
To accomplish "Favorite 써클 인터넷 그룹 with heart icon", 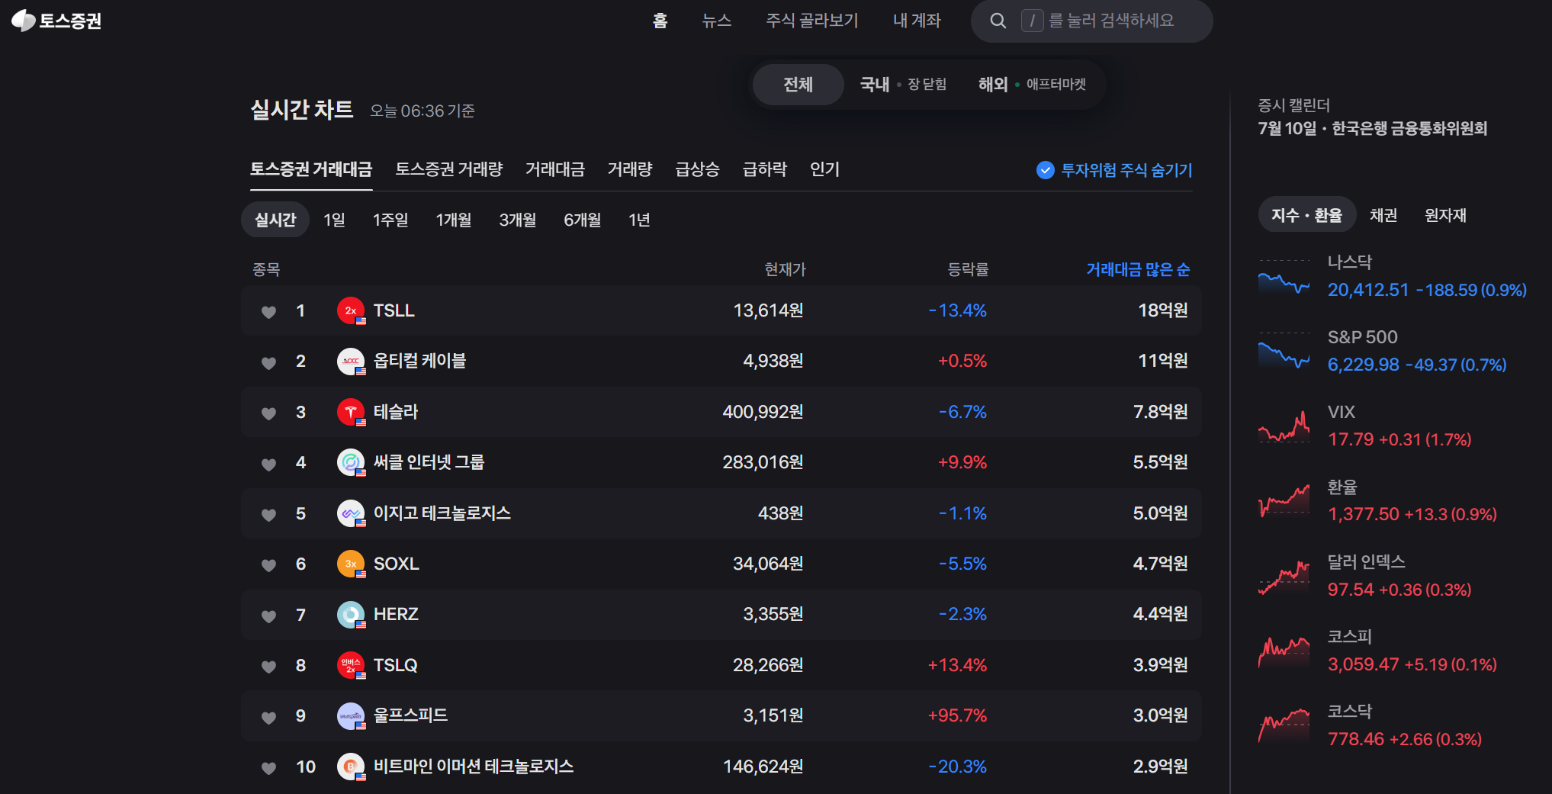I will (268, 464).
